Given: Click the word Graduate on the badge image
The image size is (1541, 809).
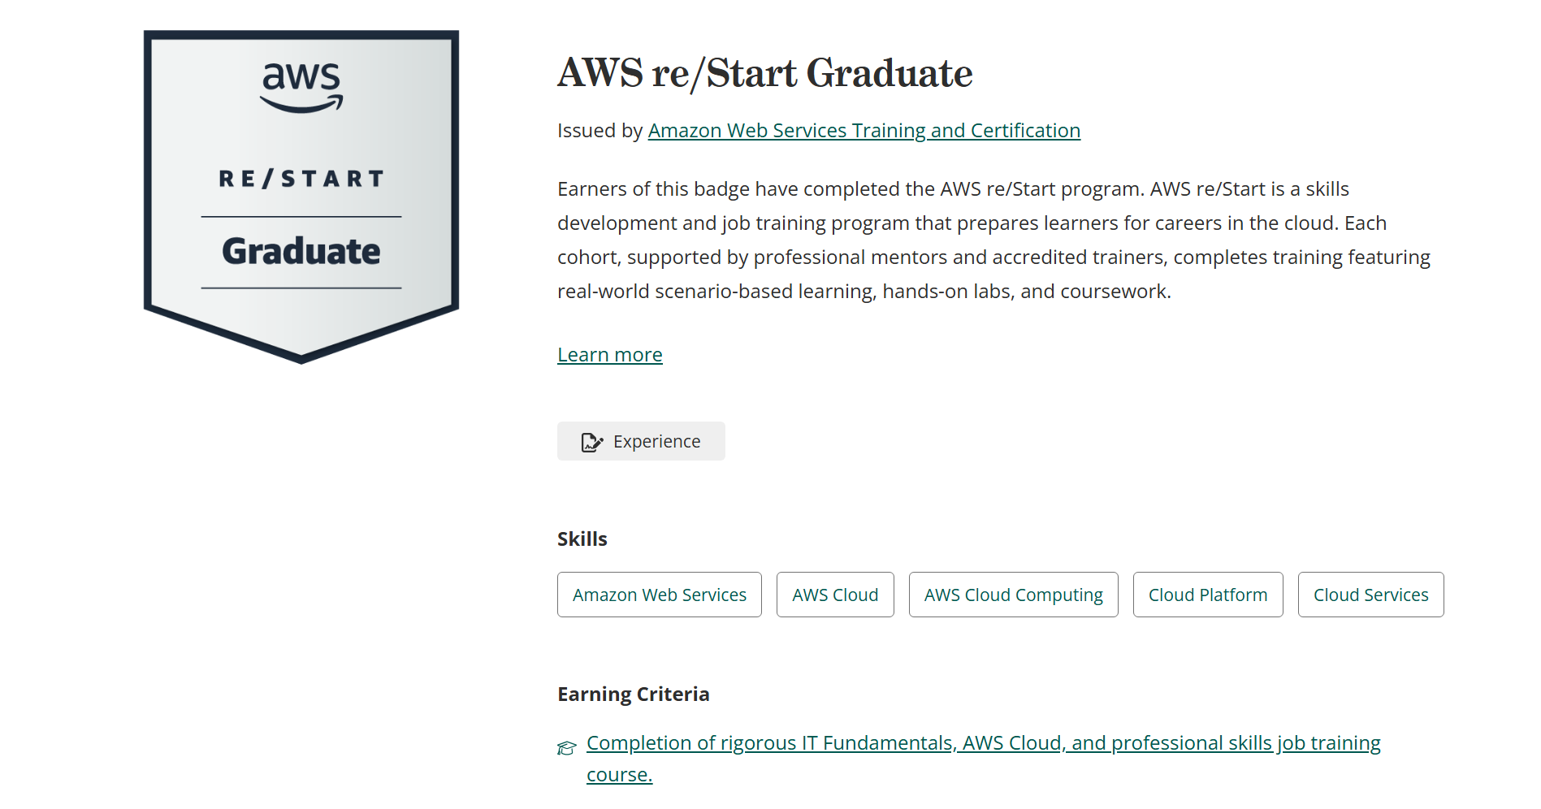Looking at the screenshot, I should [301, 252].
